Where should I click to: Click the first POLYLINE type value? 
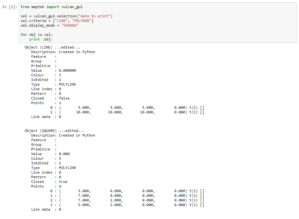pyautogui.click(x=67, y=84)
